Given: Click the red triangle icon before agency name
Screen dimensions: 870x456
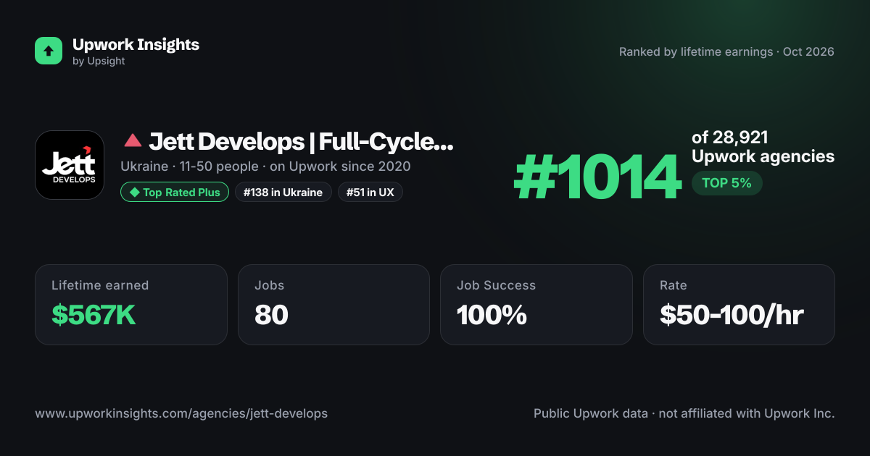Looking at the screenshot, I should coord(132,141).
